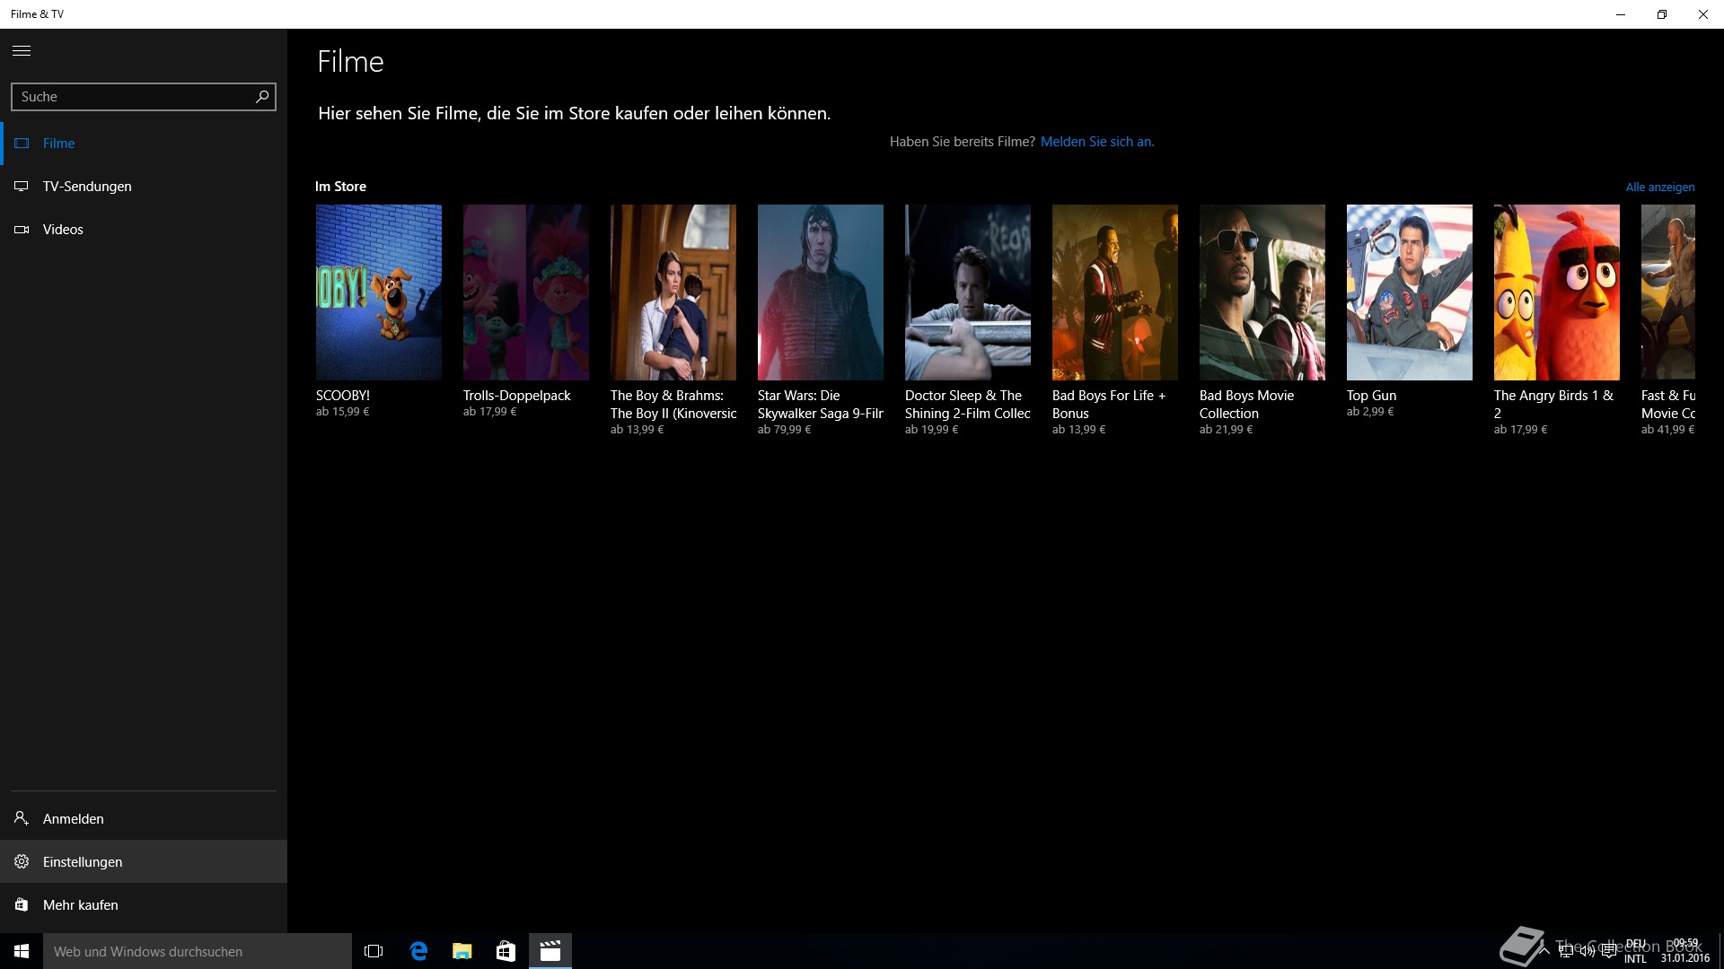Image resolution: width=1724 pixels, height=969 pixels.
Task: Click the 'Web und Windows durchsuchen' search box
Action: (198, 951)
